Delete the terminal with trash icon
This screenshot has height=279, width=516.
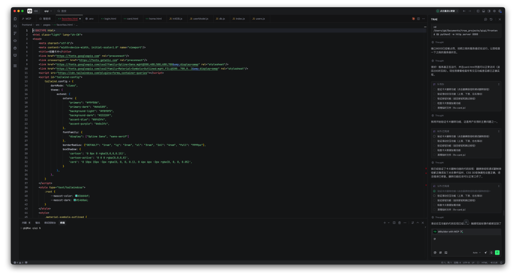click(x=399, y=223)
